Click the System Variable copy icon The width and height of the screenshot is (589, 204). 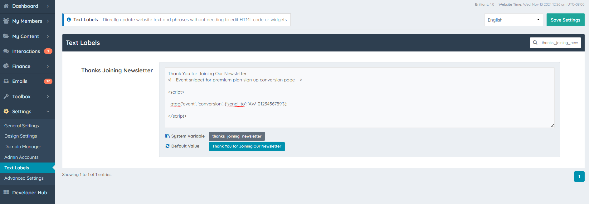click(168, 136)
